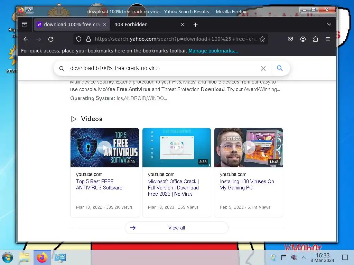Click View all videos button
This screenshot has height=265, width=354.
(x=177, y=228)
